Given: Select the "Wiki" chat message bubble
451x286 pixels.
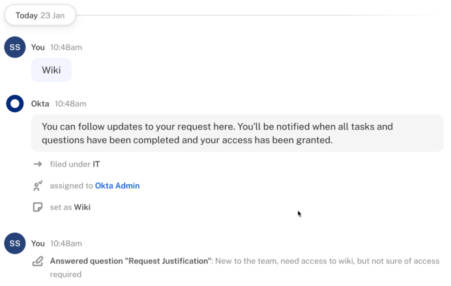Looking at the screenshot, I should coord(51,70).
